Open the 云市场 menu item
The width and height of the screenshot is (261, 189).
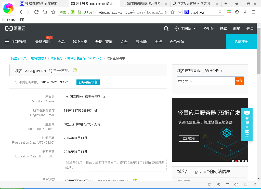[141, 42]
